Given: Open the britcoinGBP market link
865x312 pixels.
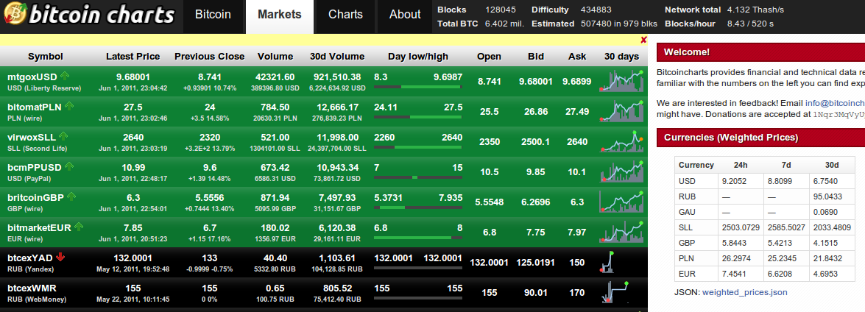Looking at the screenshot, I should coord(36,197).
